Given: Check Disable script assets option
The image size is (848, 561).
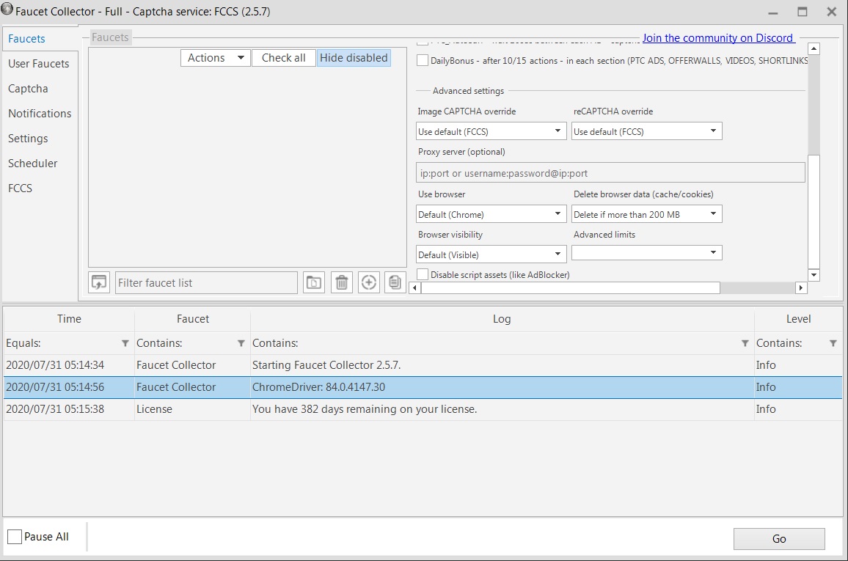Looking at the screenshot, I should (423, 274).
